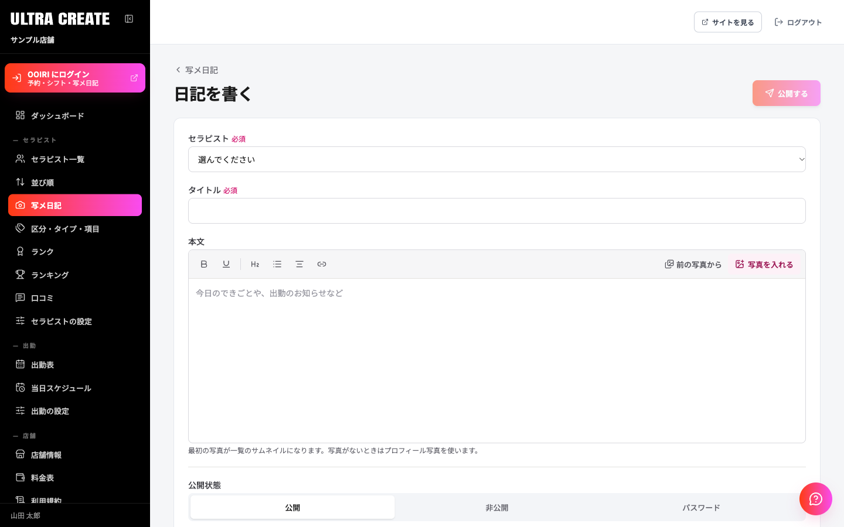The image size is (844, 527).
Task: Click the サイトを見る button
Action: click(728, 22)
